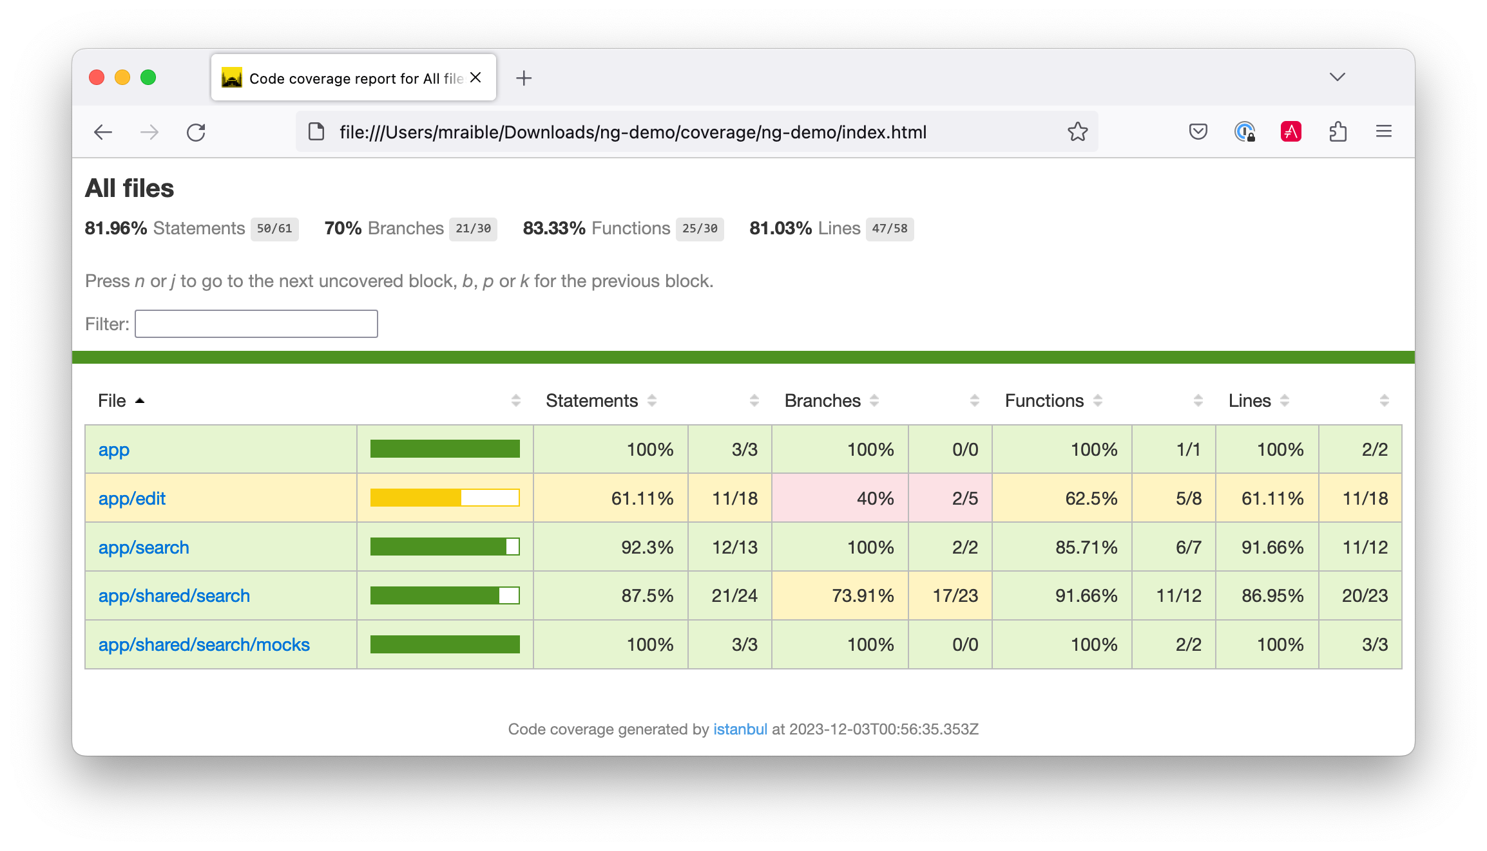Follow the istanbul footer link

pos(740,729)
